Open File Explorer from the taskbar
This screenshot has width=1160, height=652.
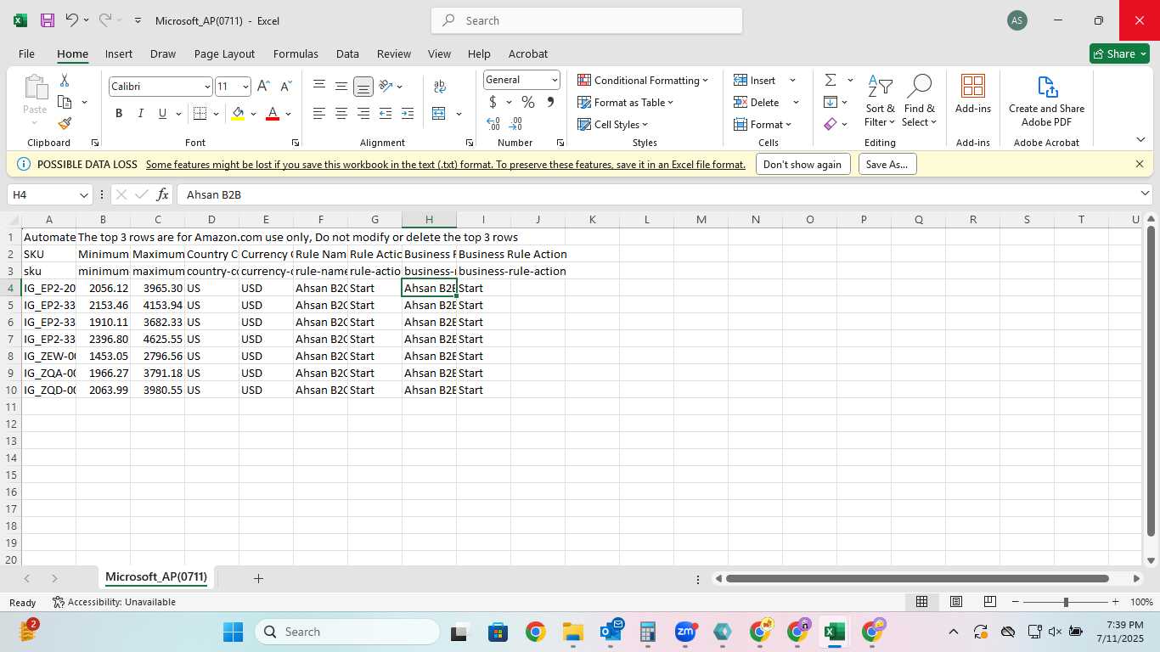[x=573, y=632]
